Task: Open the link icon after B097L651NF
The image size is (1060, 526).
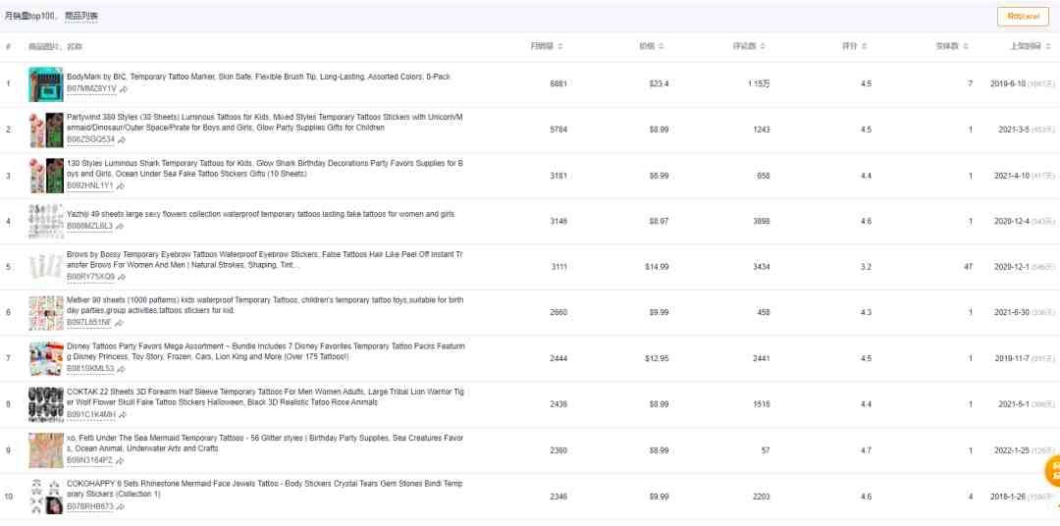Action: pyautogui.click(x=119, y=322)
